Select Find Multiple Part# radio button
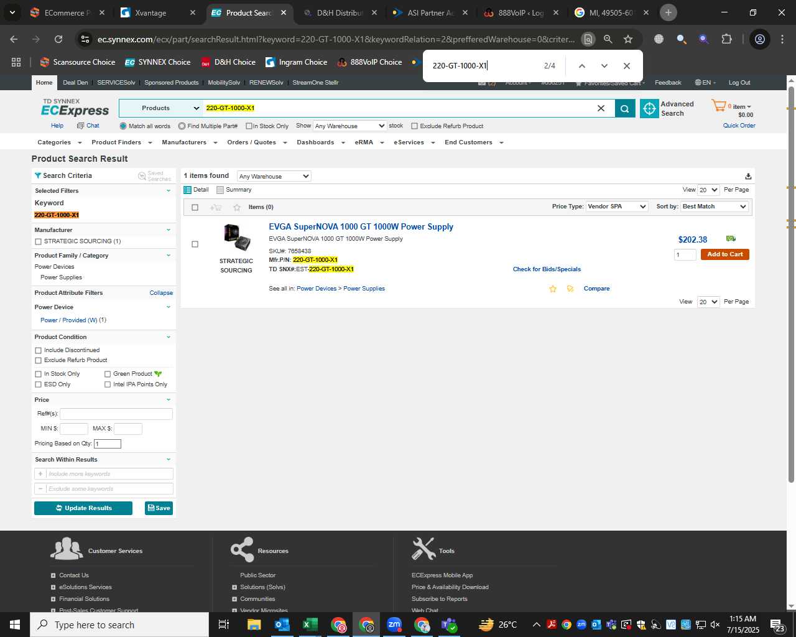The width and height of the screenshot is (796, 637). 182,126
